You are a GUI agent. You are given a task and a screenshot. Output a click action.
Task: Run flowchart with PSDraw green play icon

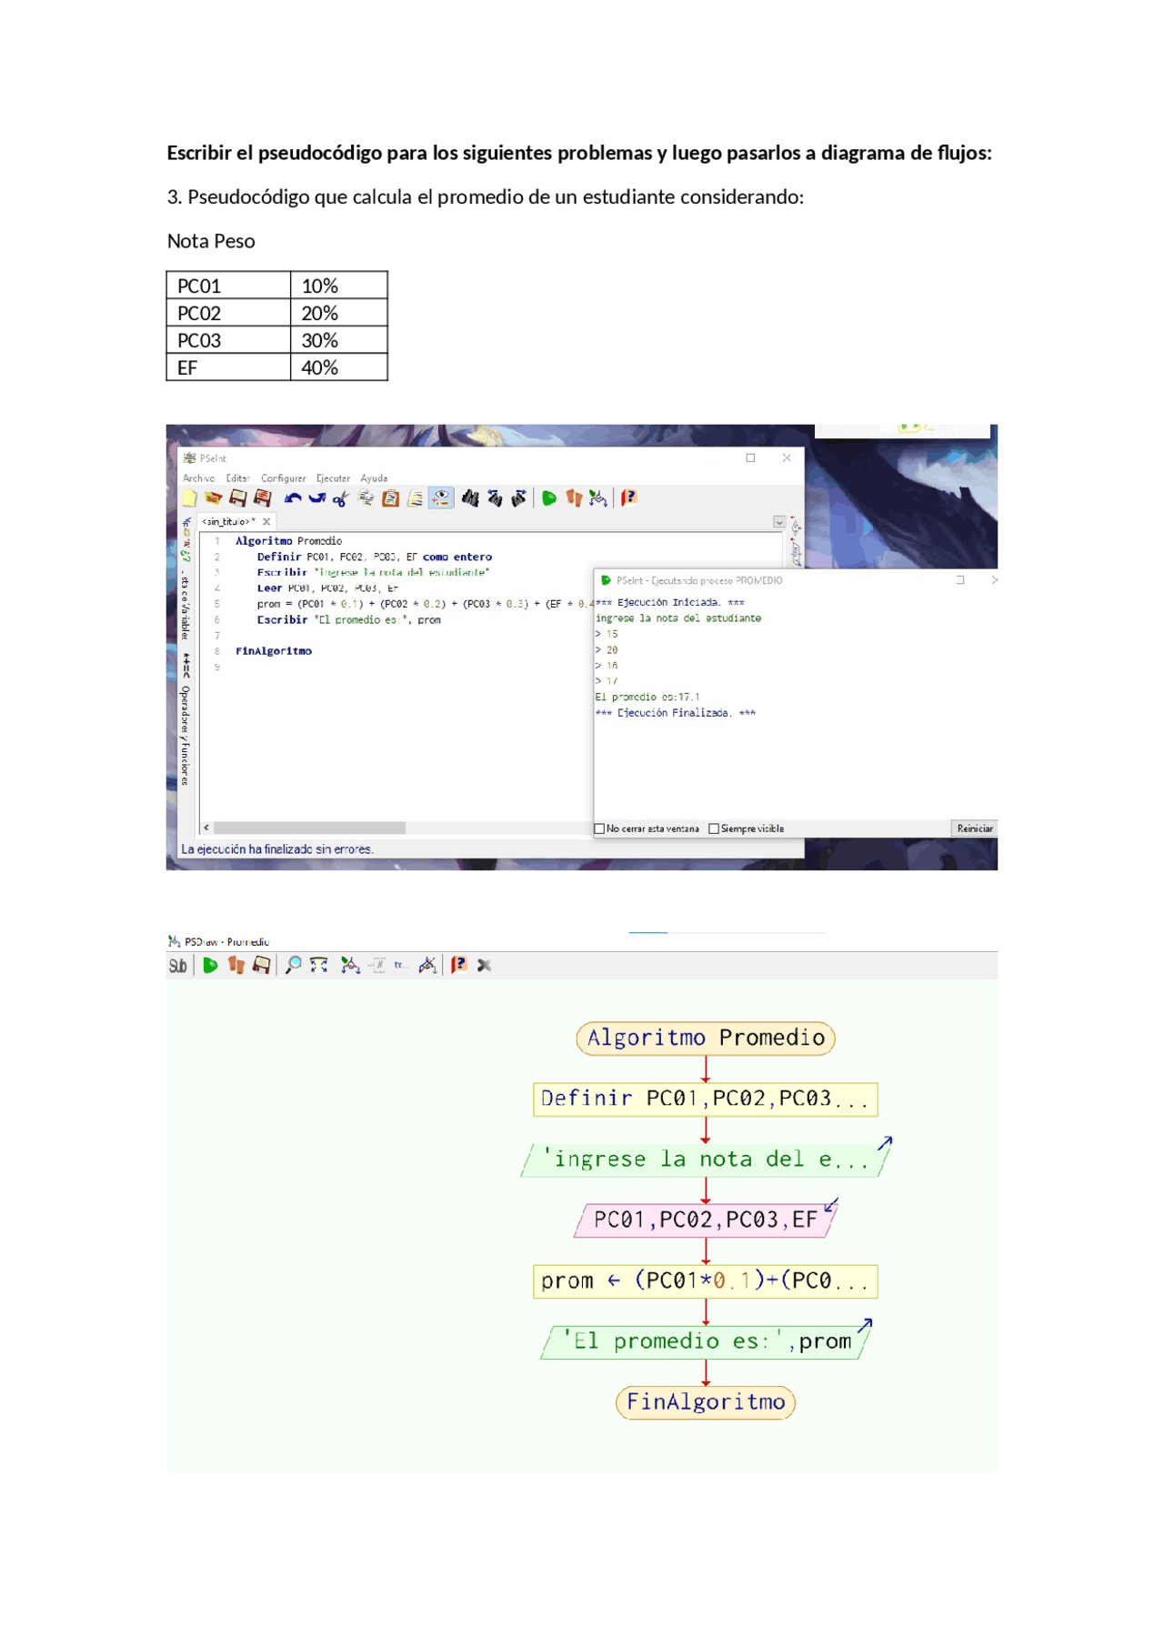coord(210,966)
